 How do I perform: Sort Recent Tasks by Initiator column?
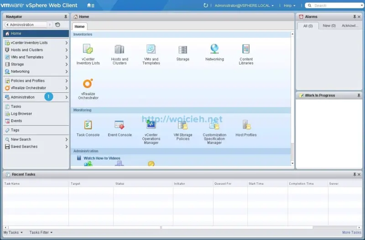pyautogui.click(x=193, y=184)
